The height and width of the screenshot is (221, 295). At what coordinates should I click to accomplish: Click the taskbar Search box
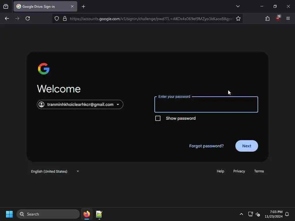[x=48, y=214]
